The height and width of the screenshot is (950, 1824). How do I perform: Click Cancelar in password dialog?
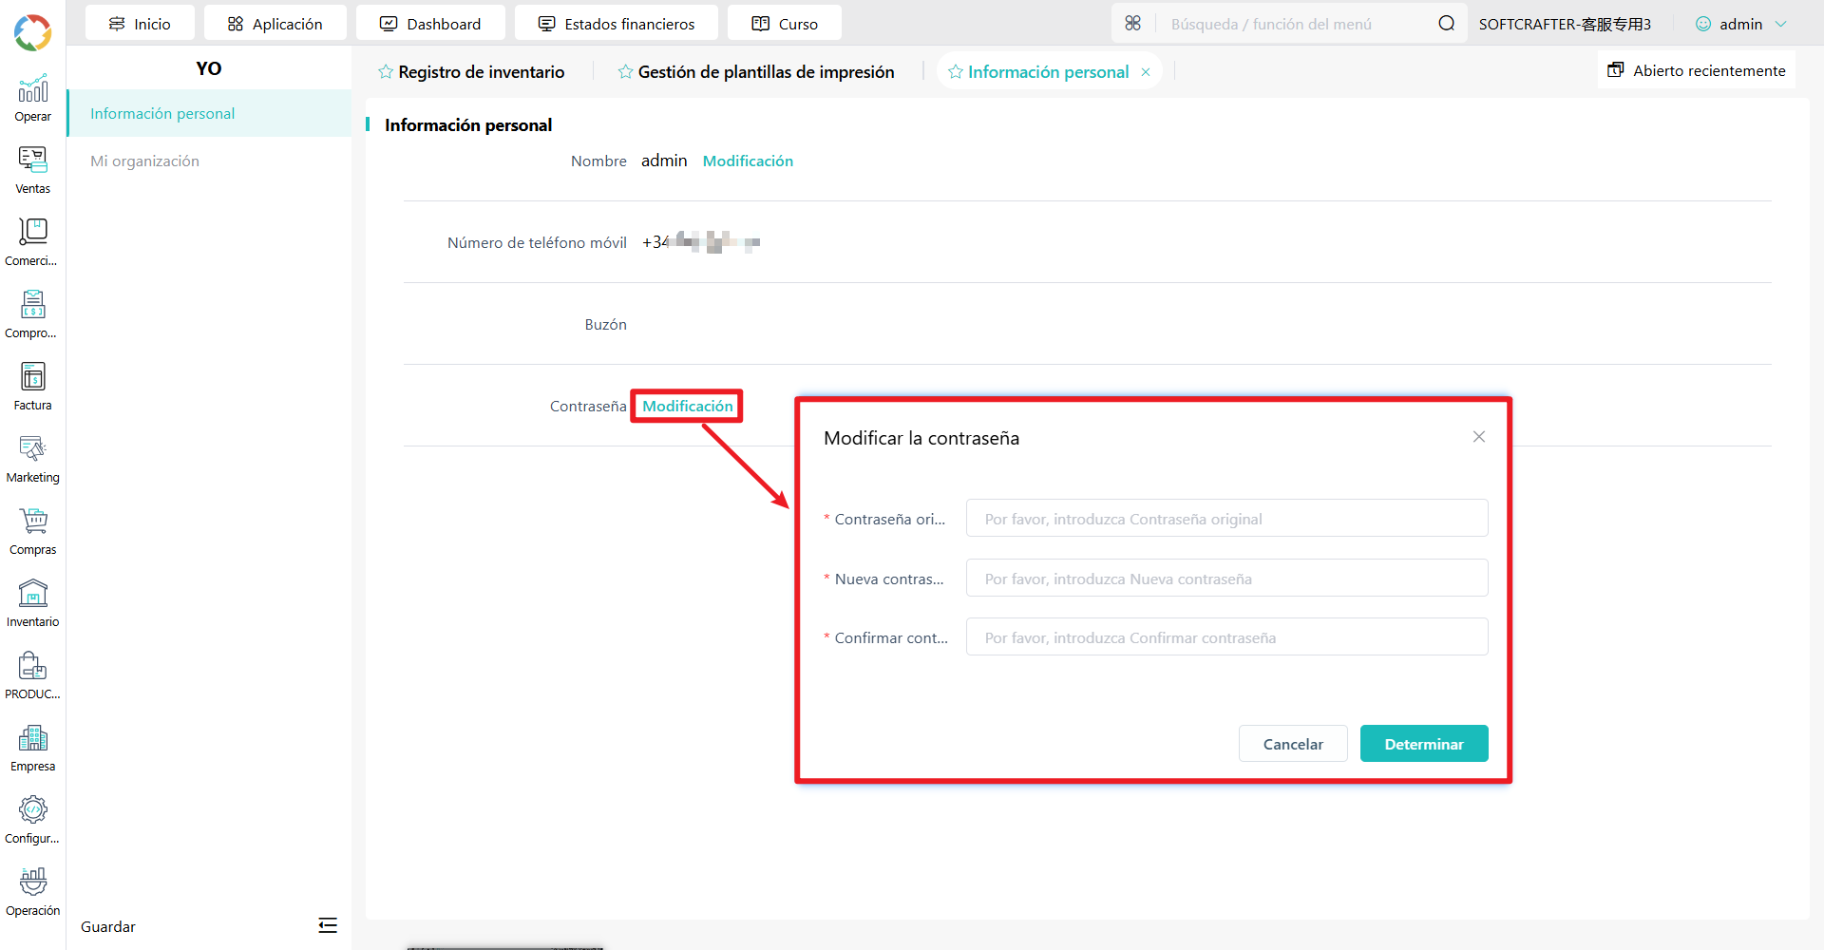[x=1292, y=744]
